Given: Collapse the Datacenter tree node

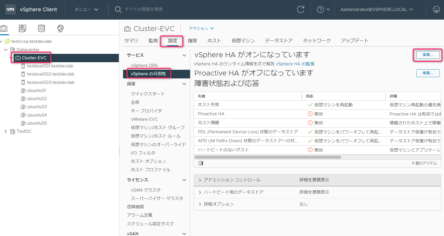Looking at the screenshot, I should pos(5,50).
